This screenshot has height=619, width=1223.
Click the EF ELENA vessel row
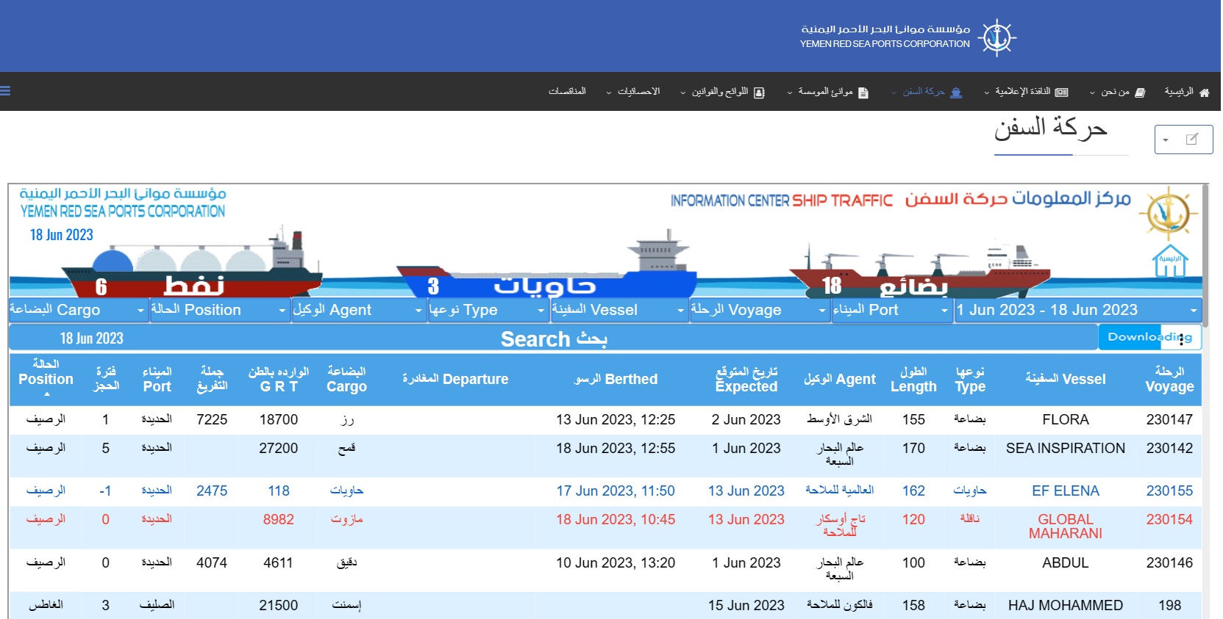tap(1065, 491)
